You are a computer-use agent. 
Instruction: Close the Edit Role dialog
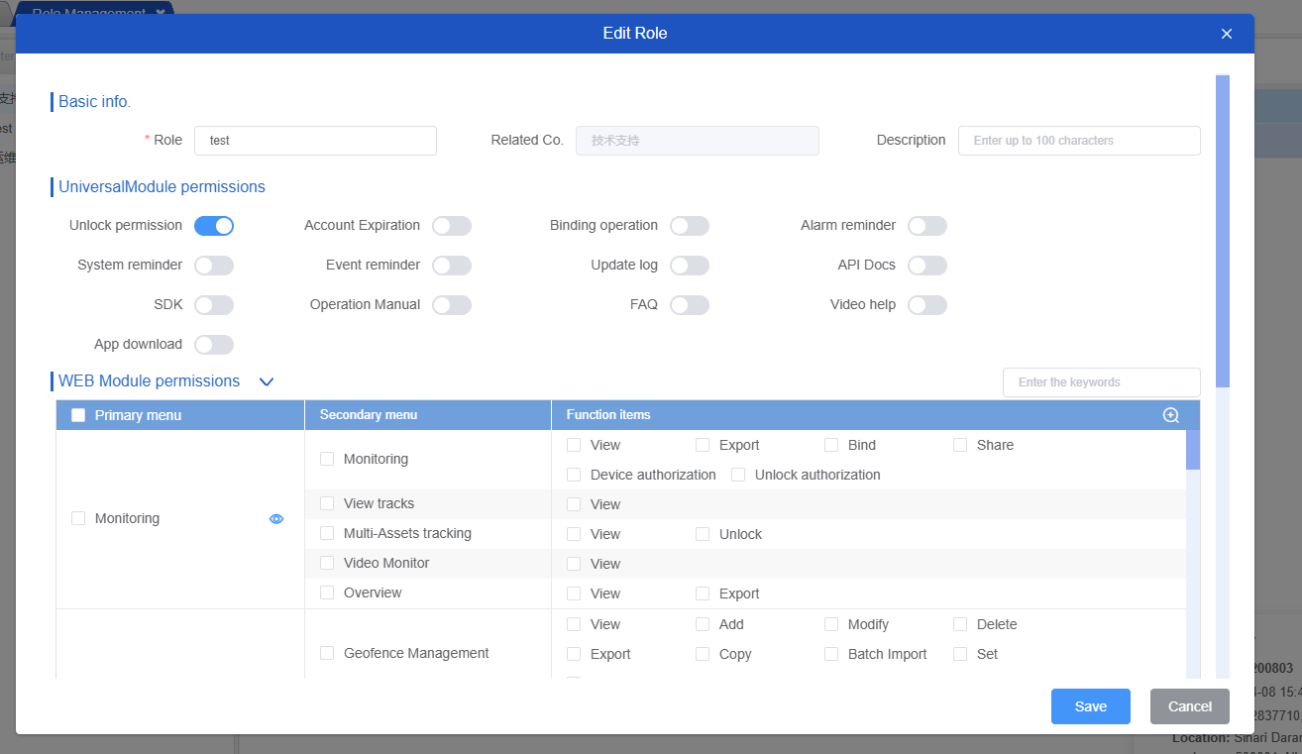[1227, 34]
